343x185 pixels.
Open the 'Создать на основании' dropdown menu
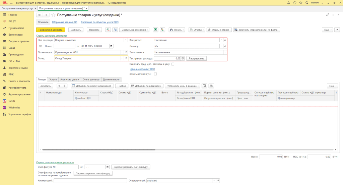click(134, 30)
